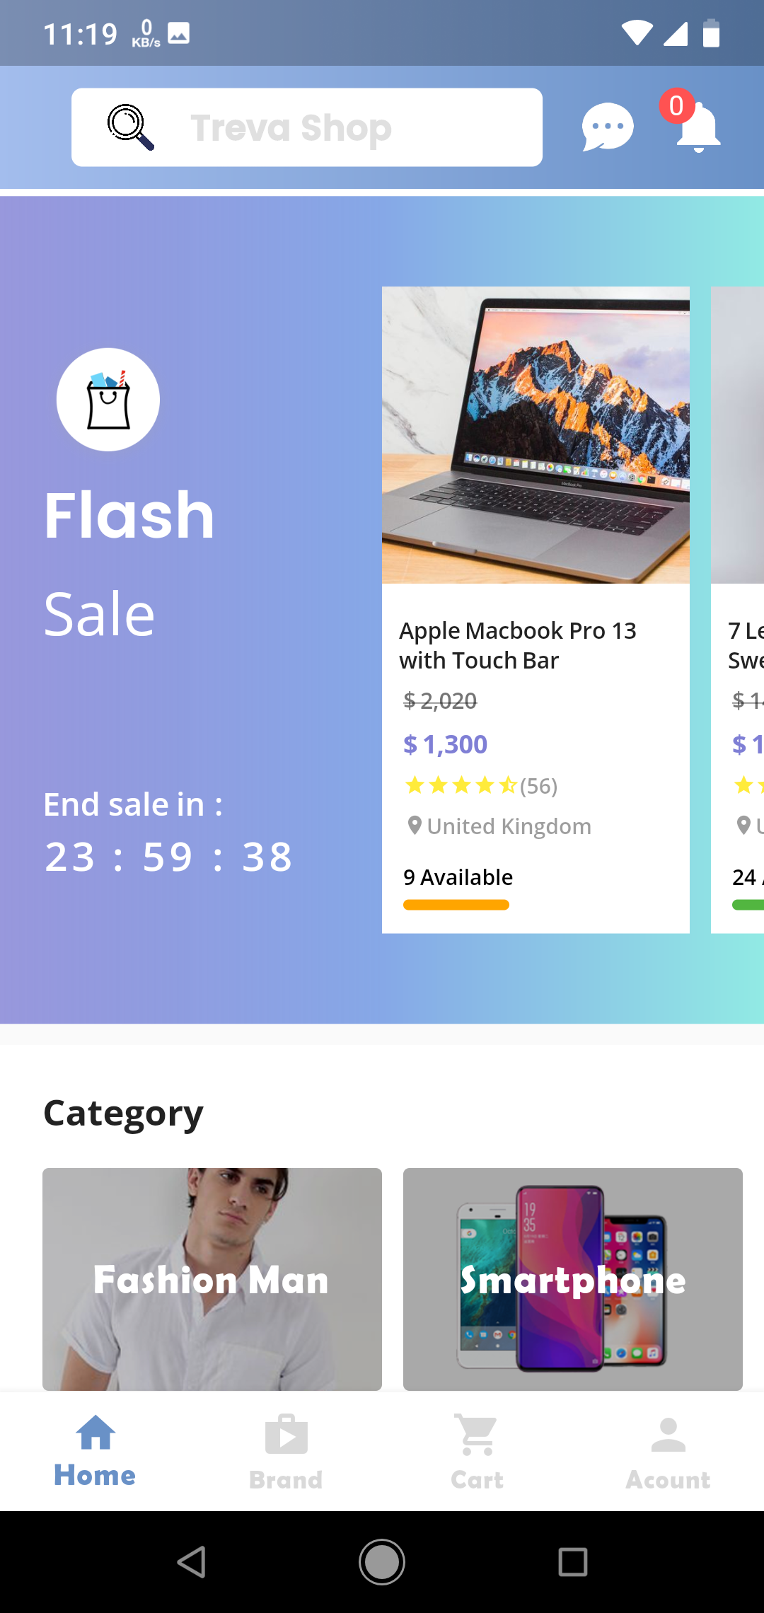Tap the discounted price $1,300
Screen dimensions: 764x1613
coord(444,744)
